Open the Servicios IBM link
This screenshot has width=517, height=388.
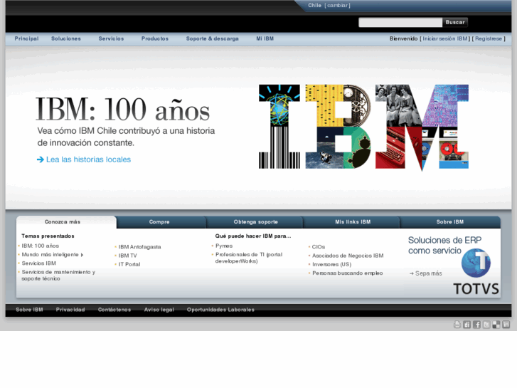pyautogui.click(x=39, y=263)
